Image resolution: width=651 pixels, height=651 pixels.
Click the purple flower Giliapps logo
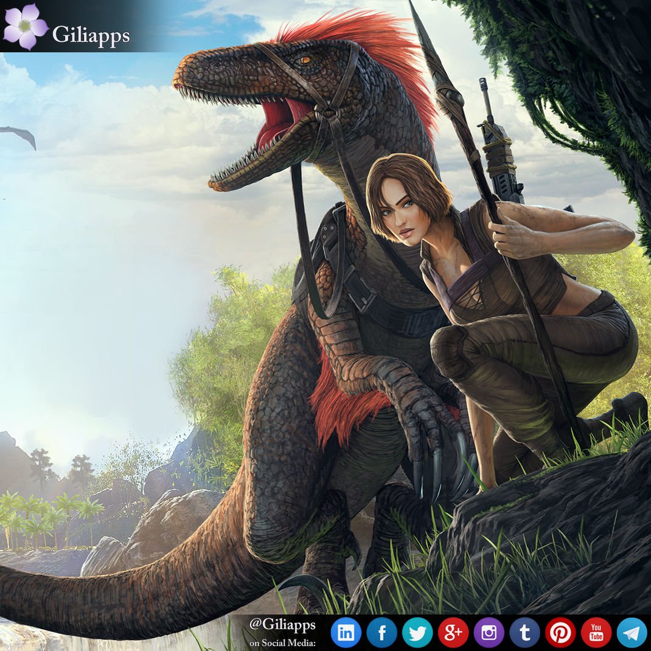click(26, 27)
